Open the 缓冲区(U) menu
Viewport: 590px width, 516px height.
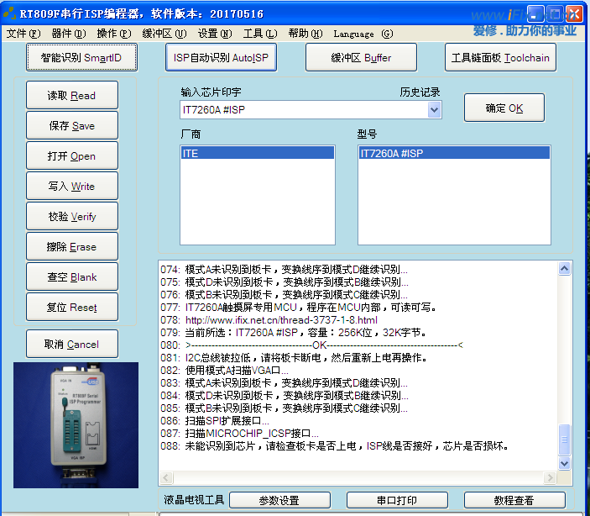pyautogui.click(x=164, y=34)
